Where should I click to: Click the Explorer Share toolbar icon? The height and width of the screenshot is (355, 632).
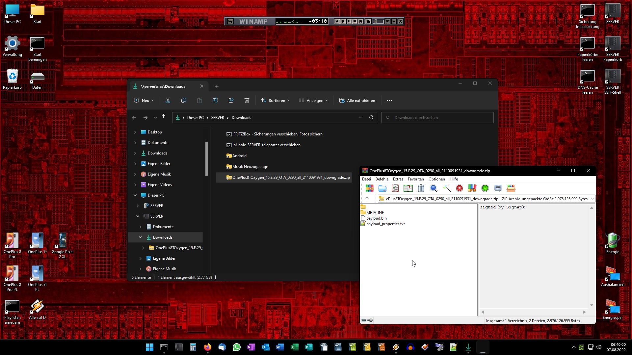point(231,101)
